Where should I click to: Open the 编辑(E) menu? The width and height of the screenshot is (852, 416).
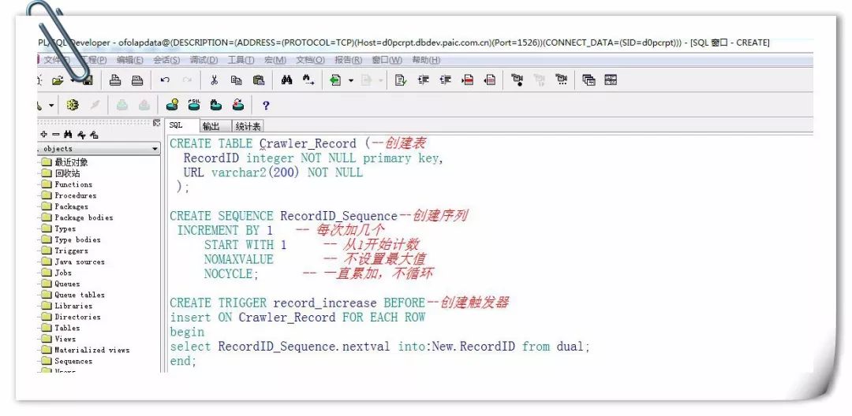[x=130, y=60]
